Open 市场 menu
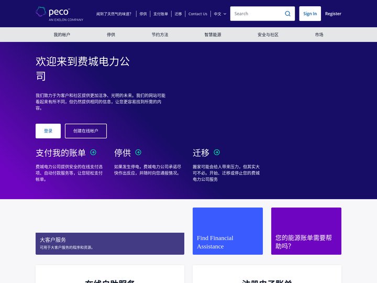Screen dimensions: 377x283 click(319, 35)
